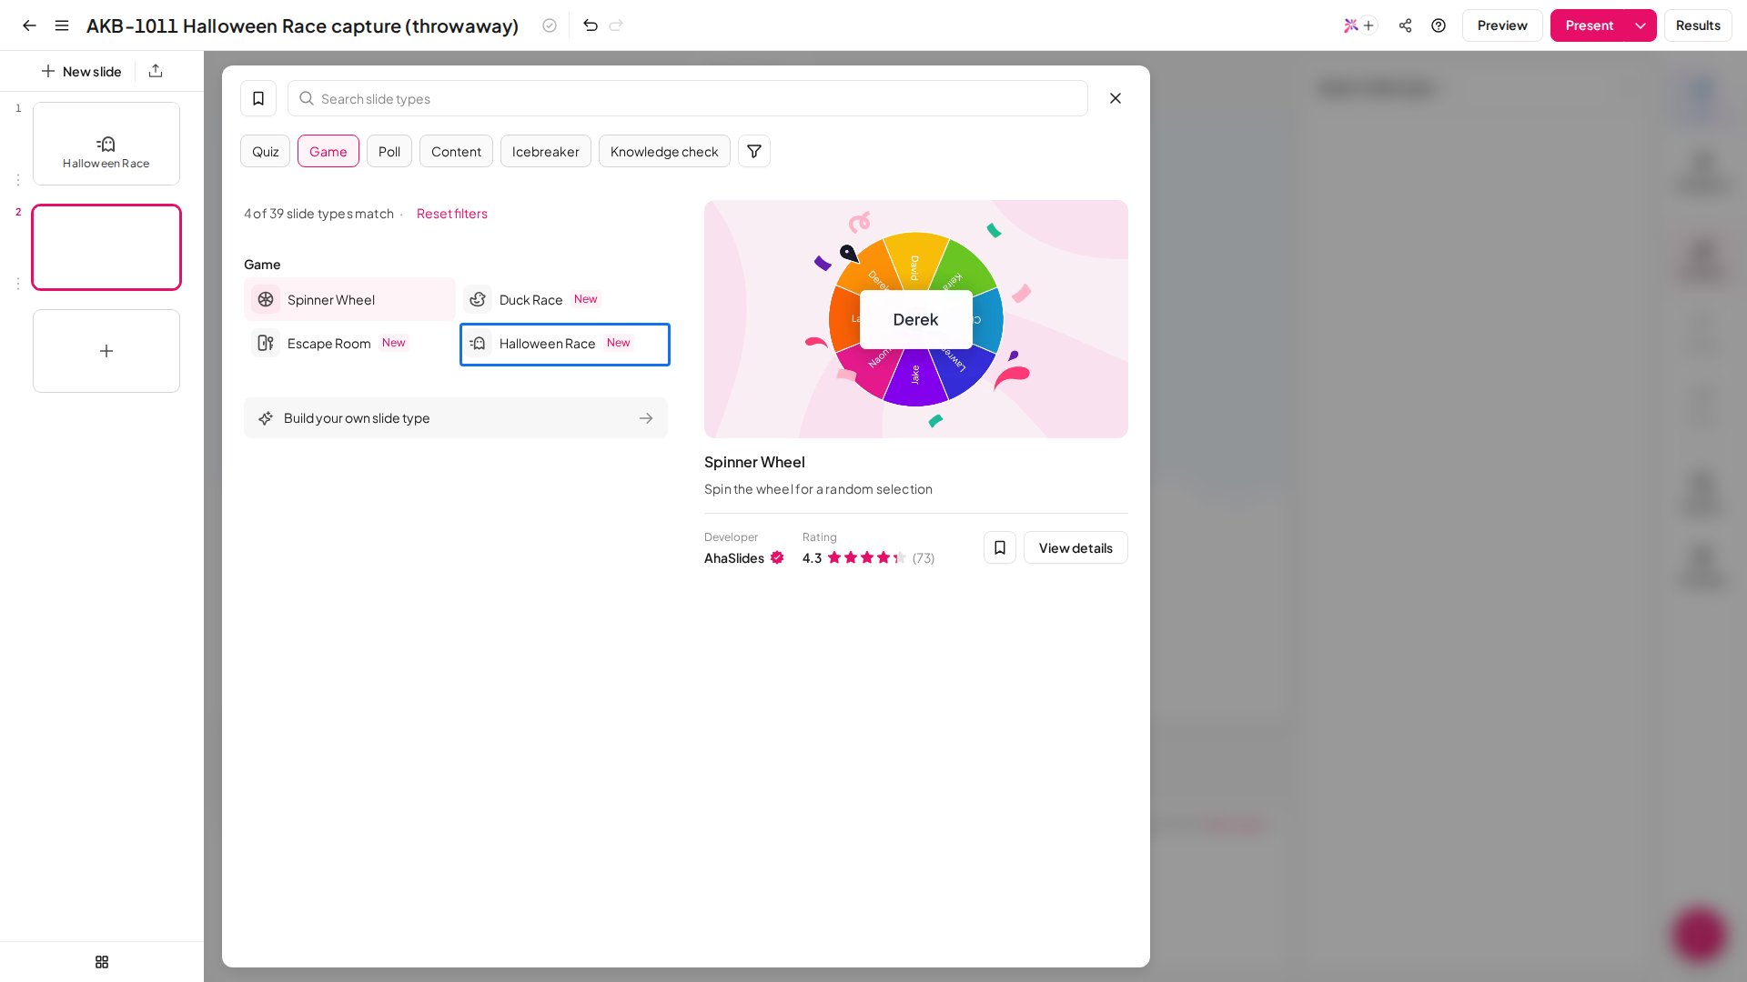
Task: Focus the Search slide types field
Action: [x=688, y=98]
